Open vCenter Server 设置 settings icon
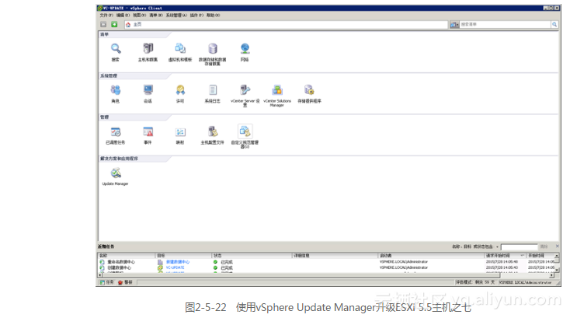The height and width of the screenshot is (318, 570). pyautogui.click(x=245, y=90)
